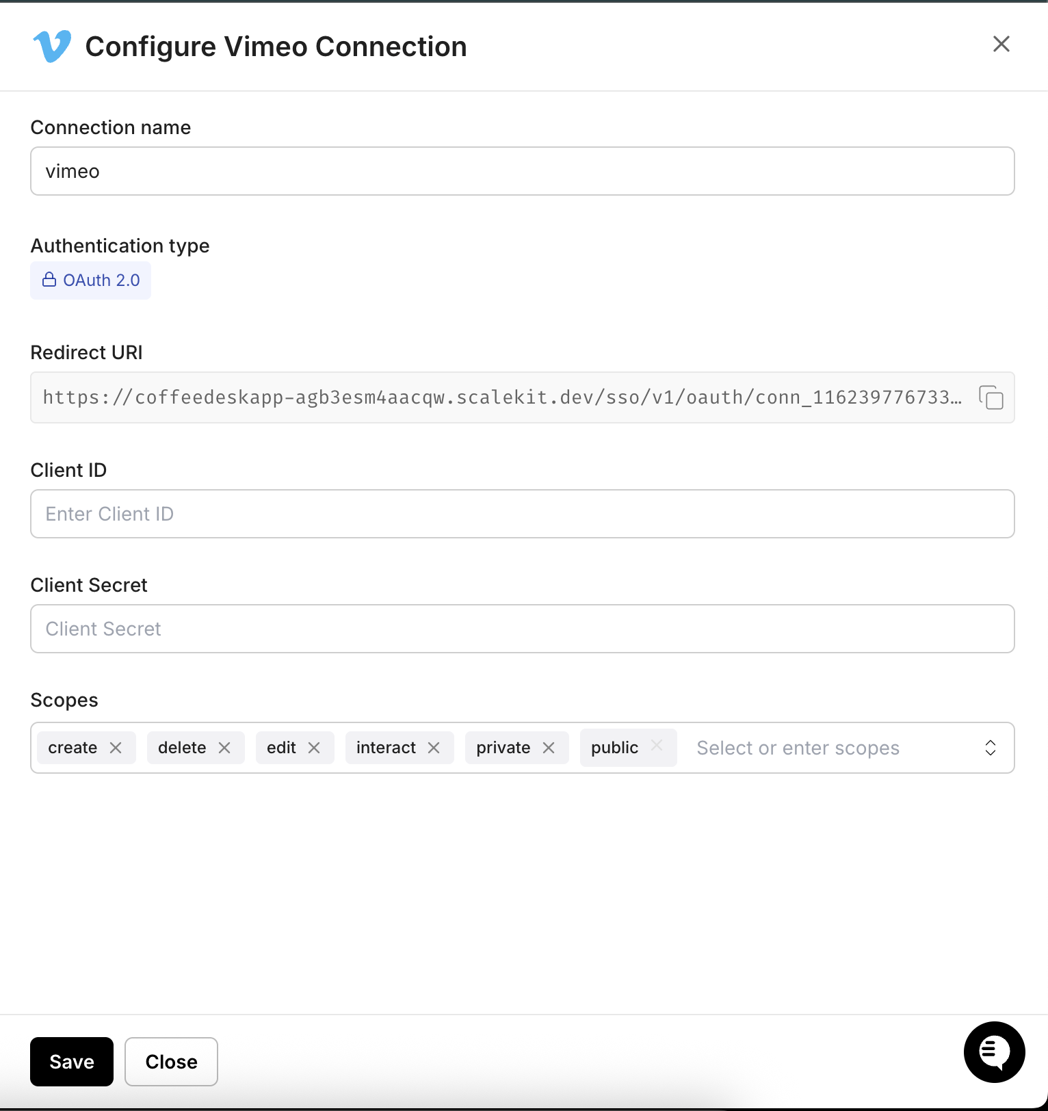
Task: Copy the Redirect URI using the copy icon
Action: point(991,397)
